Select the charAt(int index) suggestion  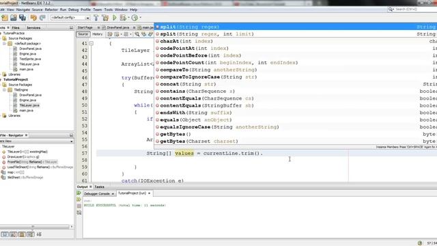296,41
